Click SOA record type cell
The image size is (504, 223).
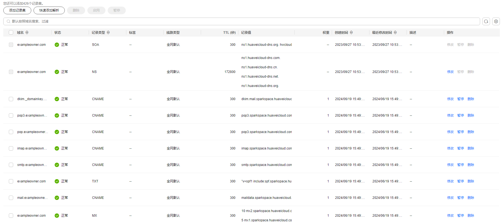click(x=96, y=45)
